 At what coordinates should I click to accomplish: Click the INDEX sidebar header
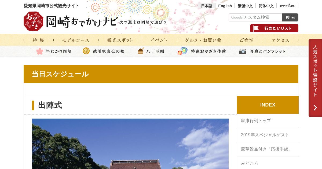point(268,105)
